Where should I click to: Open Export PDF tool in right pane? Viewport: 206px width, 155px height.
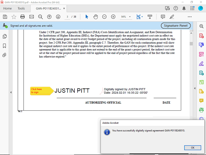point(201,45)
